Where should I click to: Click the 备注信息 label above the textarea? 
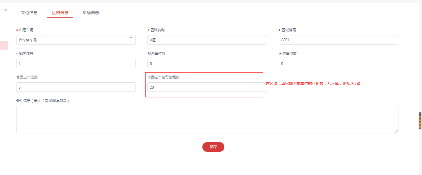[43, 101]
